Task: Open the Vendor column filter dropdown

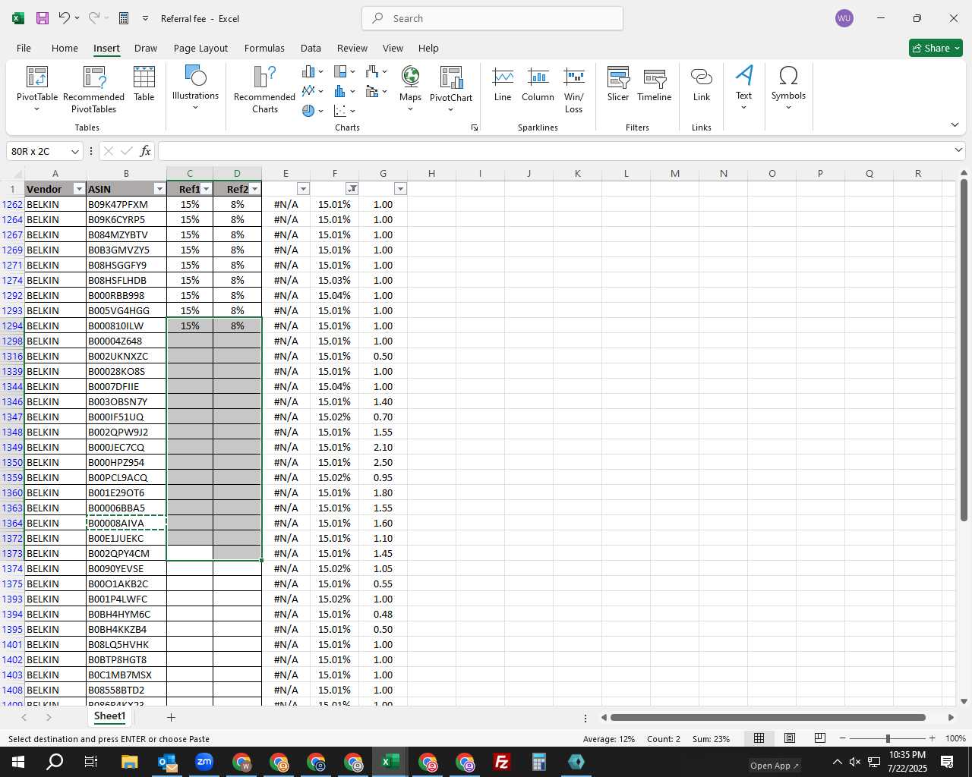Action: [x=79, y=189]
